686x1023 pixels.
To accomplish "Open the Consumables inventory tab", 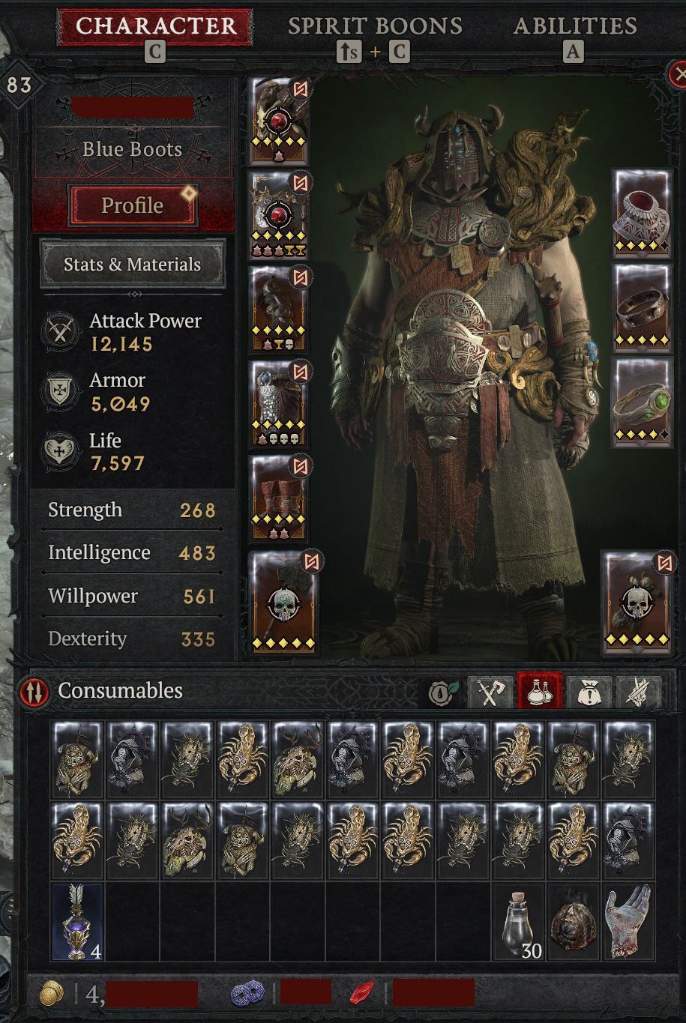I will point(540,691).
